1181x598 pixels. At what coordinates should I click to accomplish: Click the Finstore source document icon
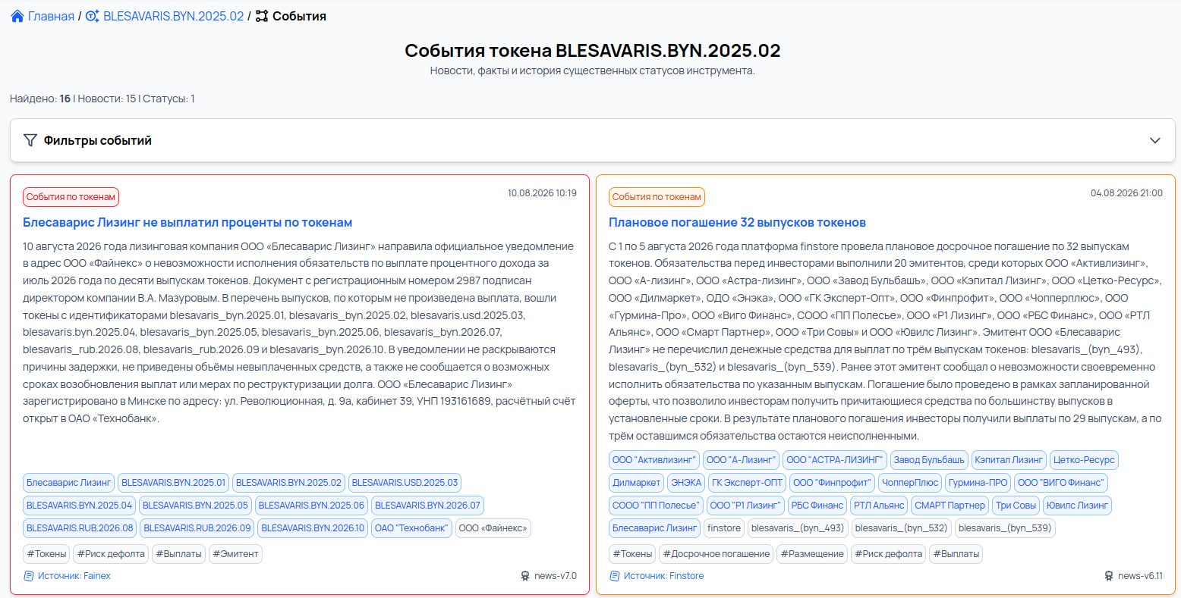[615, 576]
